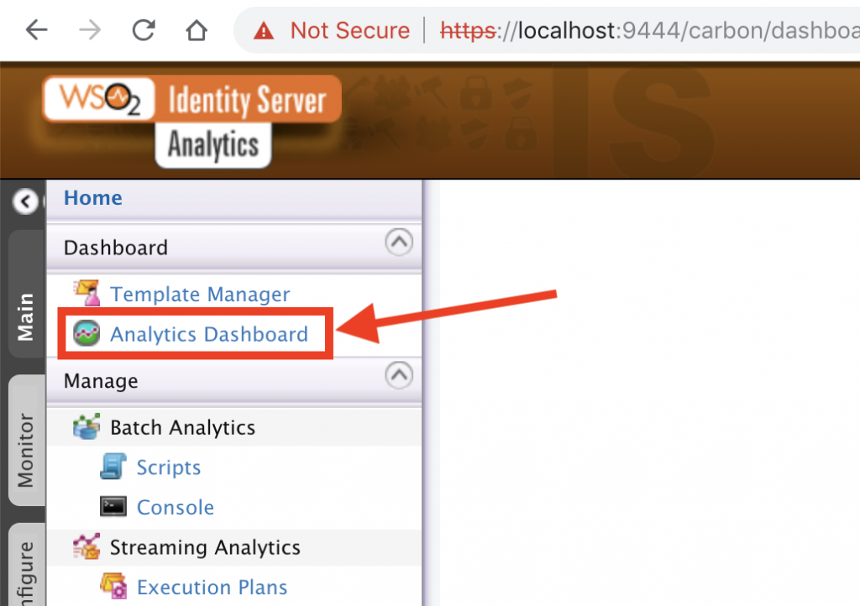860x606 pixels.
Task: Click the Analytics Dashboard chart icon
Action: (87, 334)
